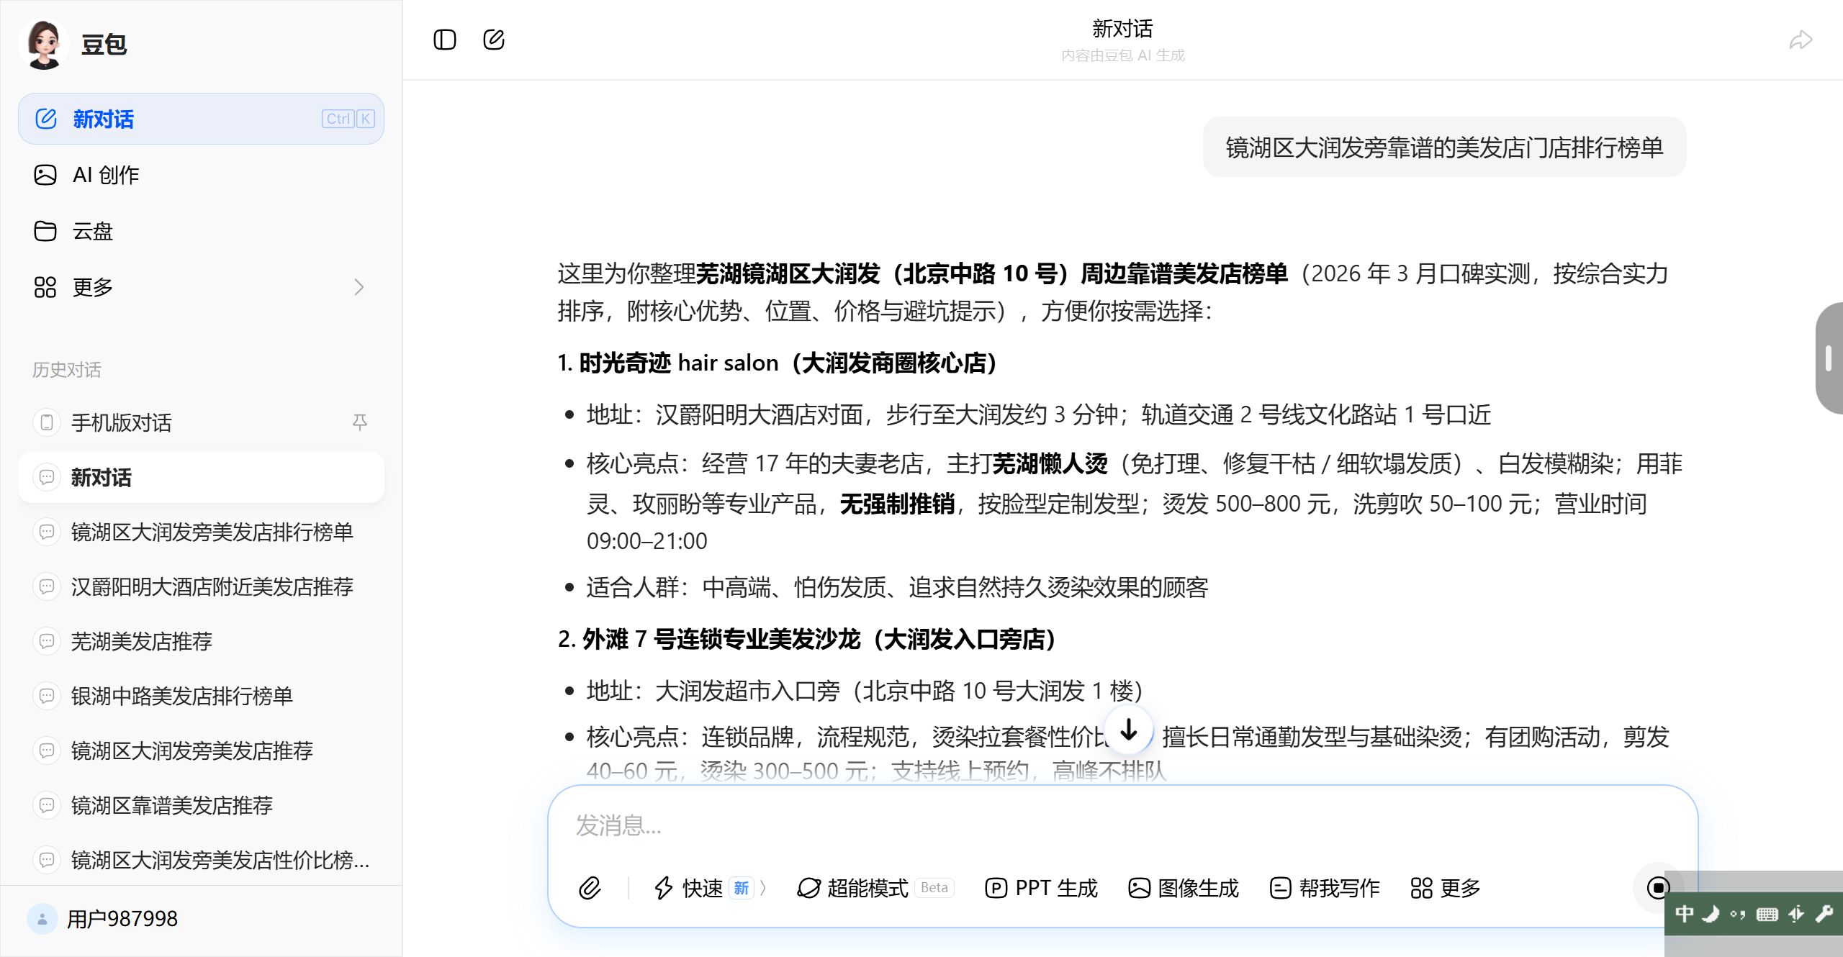1843x957 pixels.
Task: Click the 用户987998 avatar icon
Action: [x=42, y=919]
